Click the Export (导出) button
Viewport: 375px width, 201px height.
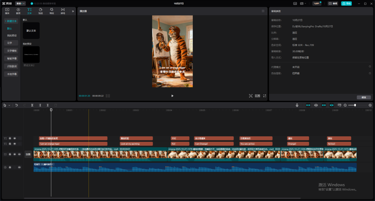tap(346, 3)
